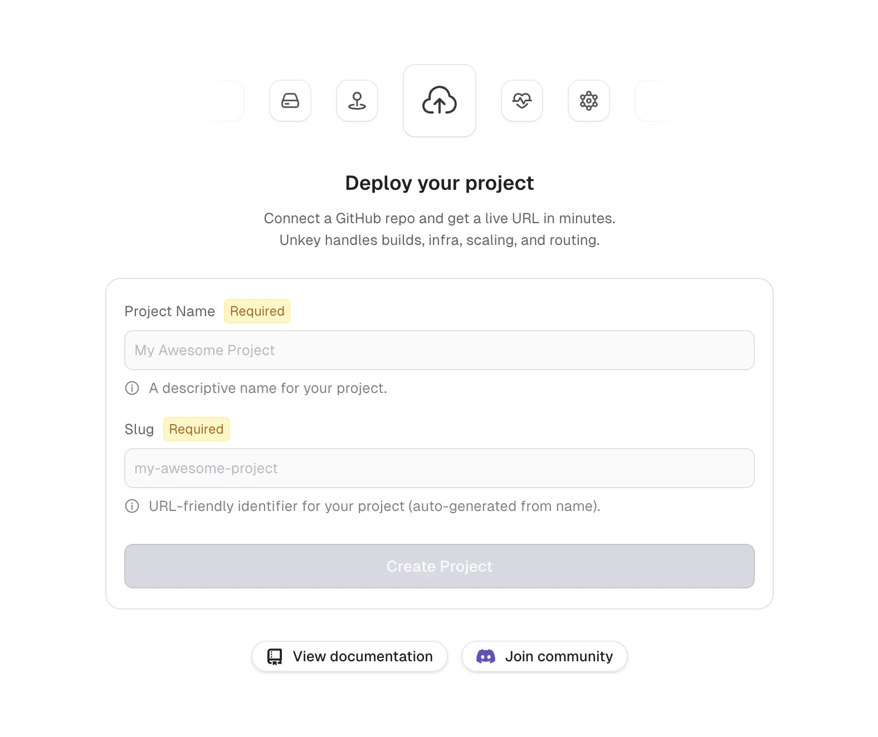Click the highlighted cloud upload deploy icon
Screen dimensions: 878x737
point(440,101)
